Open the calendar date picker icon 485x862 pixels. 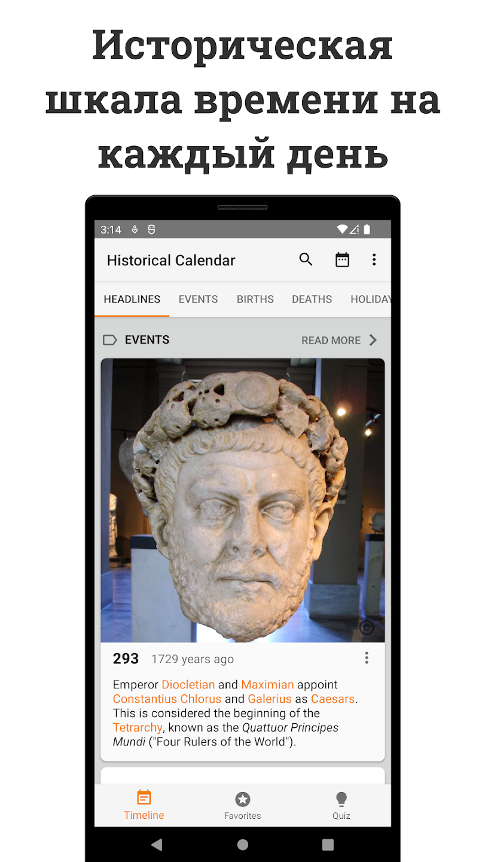[342, 260]
